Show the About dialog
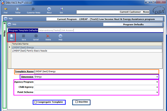167x111 pixels. pos(49,11)
